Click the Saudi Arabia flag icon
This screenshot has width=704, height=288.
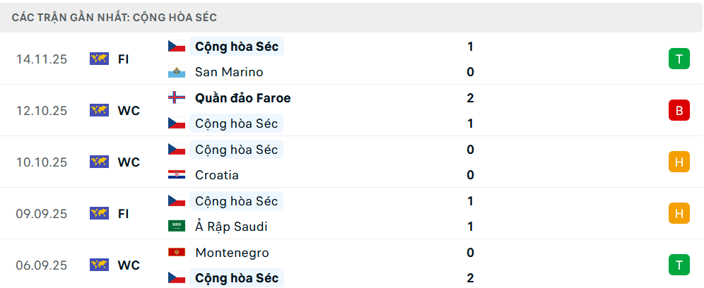point(176,227)
